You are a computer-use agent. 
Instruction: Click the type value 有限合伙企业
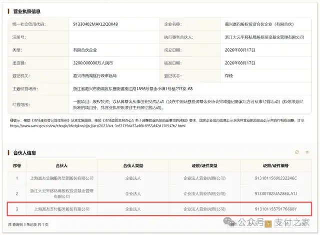pos(85,50)
